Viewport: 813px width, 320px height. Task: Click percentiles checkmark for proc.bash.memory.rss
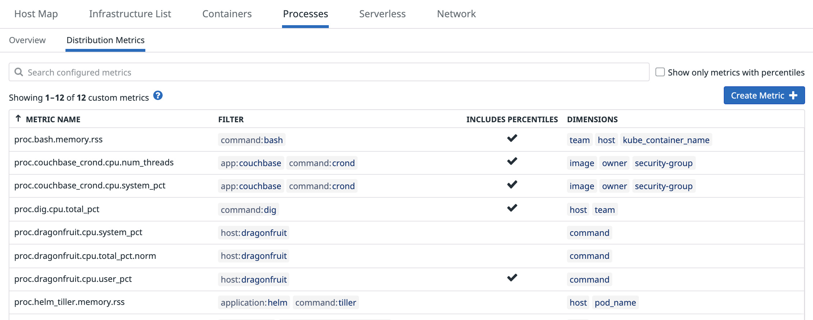[x=512, y=138]
